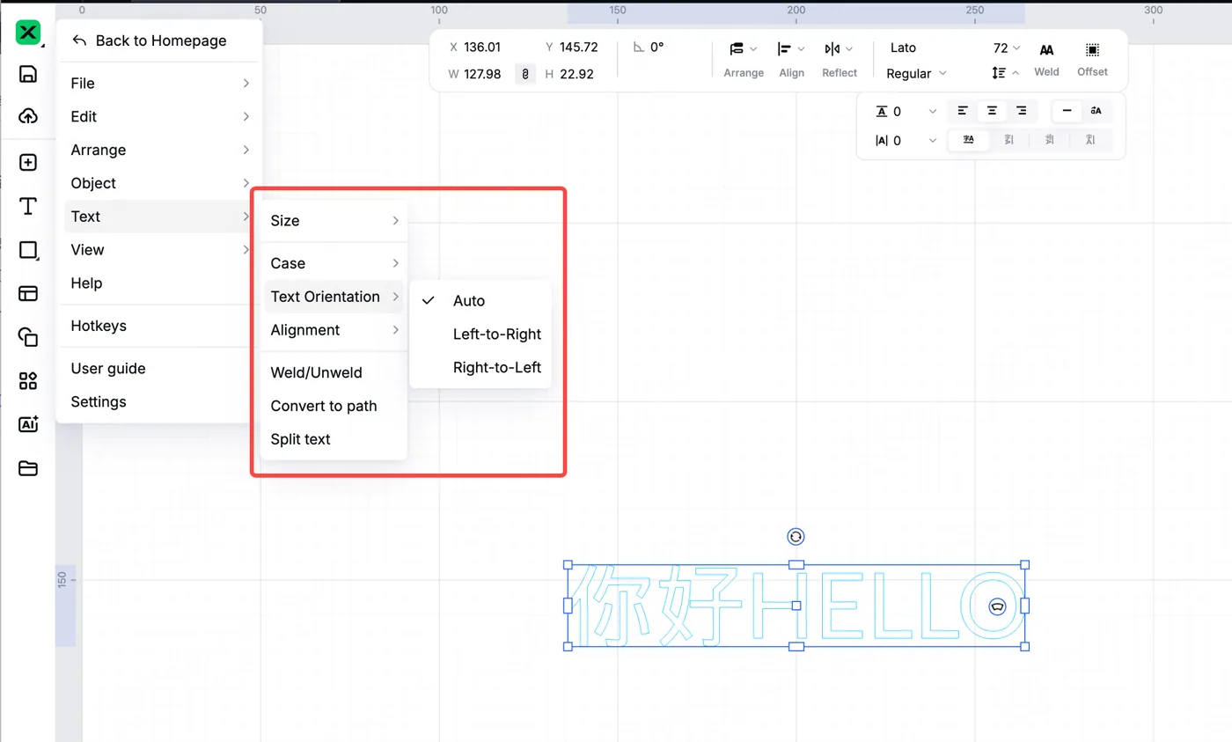The width and height of the screenshot is (1232, 742).
Task: Open the character spacing value dropdown
Action: tap(933, 140)
